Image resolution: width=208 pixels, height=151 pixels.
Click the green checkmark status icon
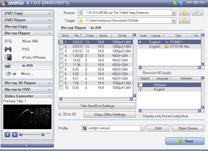coord(175,3)
